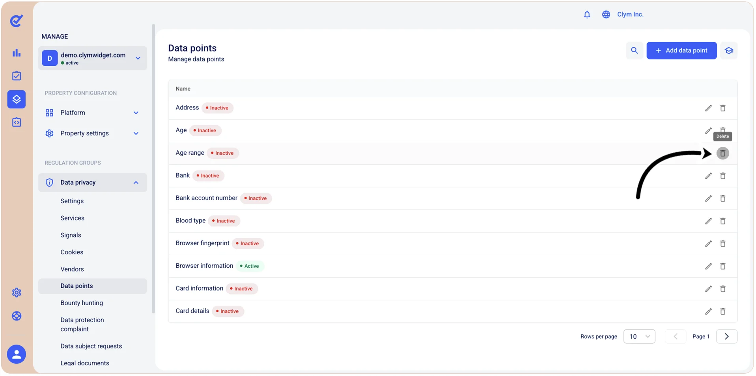
Task: Edit the Card details data point
Action: pos(708,311)
